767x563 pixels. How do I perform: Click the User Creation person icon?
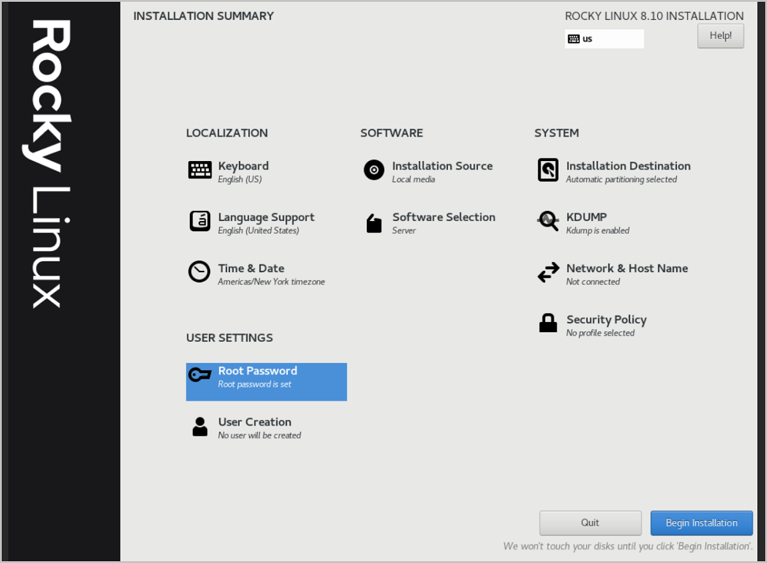click(199, 426)
